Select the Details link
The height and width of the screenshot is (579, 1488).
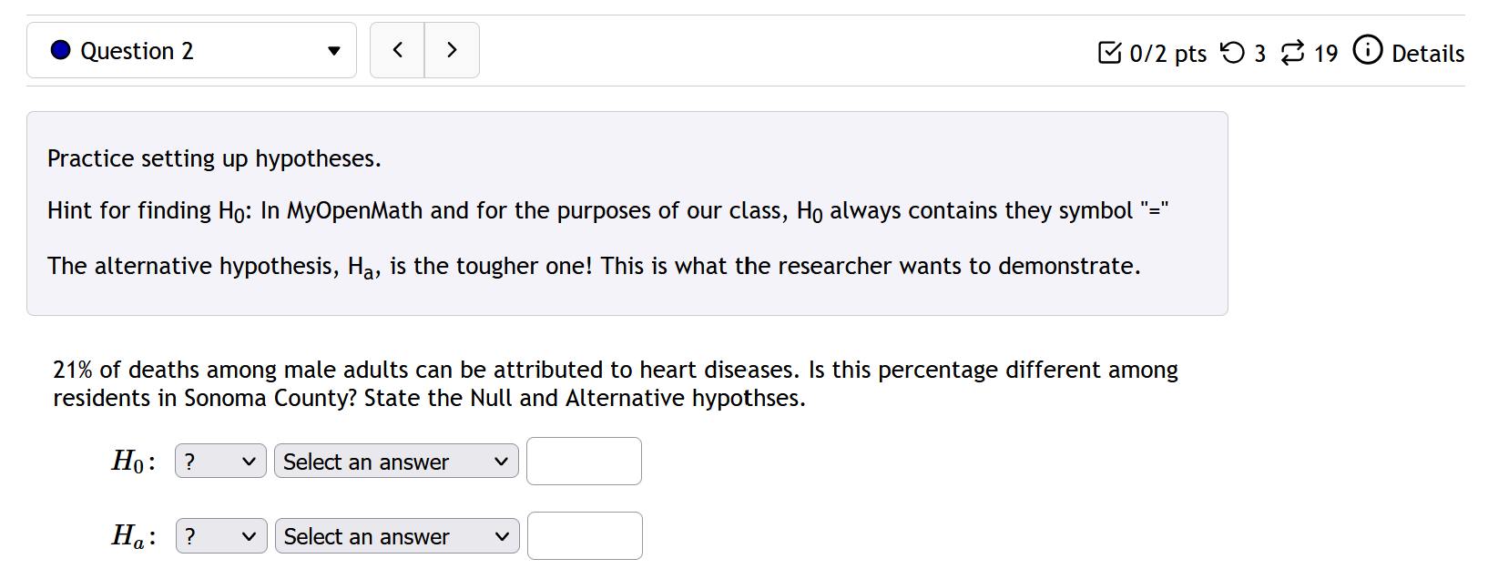pyautogui.click(x=1427, y=53)
